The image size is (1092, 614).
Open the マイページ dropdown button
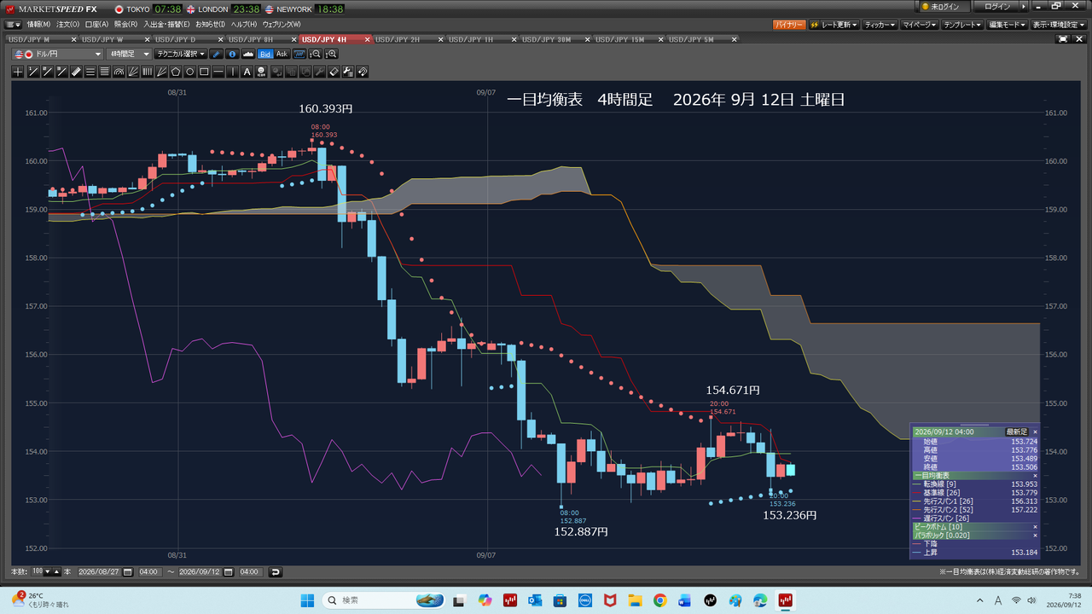[919, 25]
